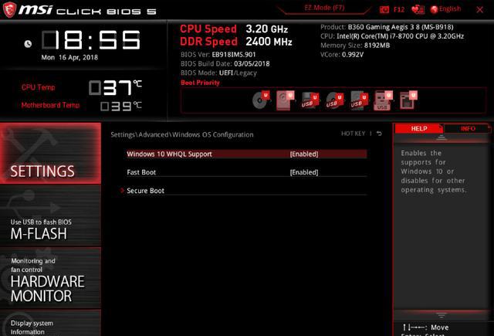Open the HELP tab

[418, 128]
